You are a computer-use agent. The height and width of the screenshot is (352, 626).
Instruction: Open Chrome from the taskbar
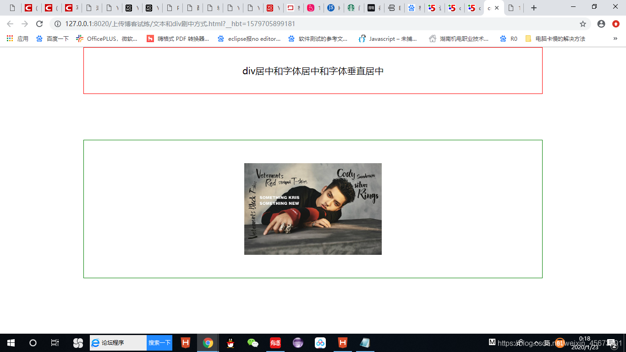[x=208, y=343]
